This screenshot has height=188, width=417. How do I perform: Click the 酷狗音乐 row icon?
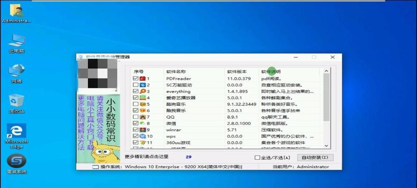click(x=143, y=104)
